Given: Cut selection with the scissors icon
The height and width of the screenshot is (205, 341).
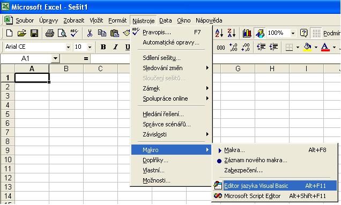Looking at the screenshot, I should point(90,33).
